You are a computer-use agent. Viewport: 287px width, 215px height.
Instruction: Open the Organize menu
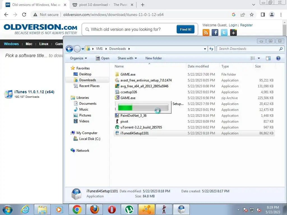78,58
